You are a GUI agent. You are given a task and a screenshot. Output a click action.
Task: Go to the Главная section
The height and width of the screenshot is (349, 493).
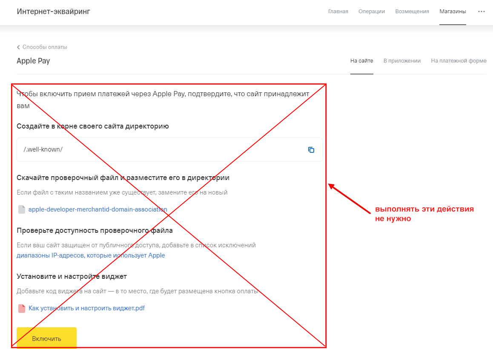pos(338,11)
